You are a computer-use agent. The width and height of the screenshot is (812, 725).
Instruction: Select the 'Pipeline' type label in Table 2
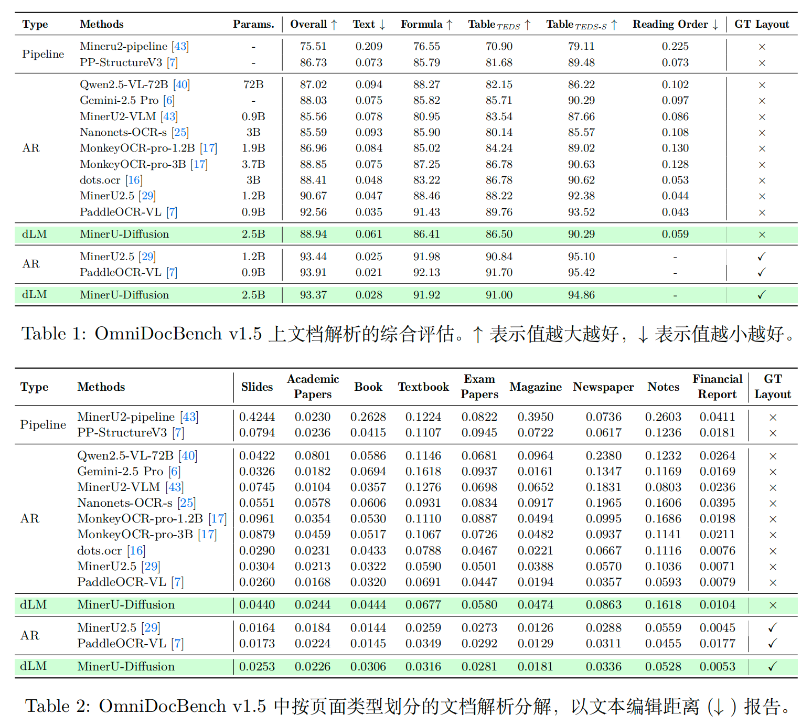tap(43, 424)
